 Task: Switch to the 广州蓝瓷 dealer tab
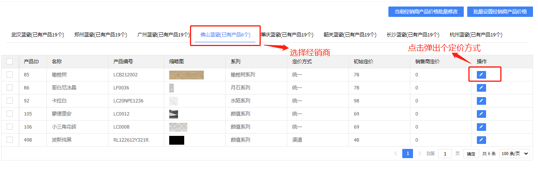point(163,35)
